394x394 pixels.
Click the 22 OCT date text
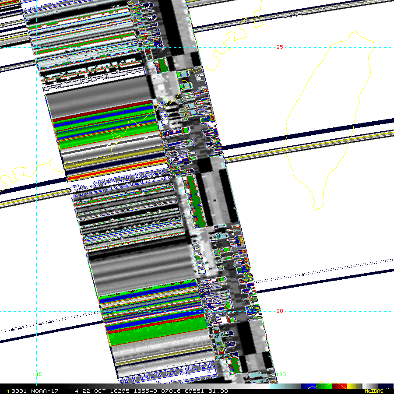pos(94,391)
